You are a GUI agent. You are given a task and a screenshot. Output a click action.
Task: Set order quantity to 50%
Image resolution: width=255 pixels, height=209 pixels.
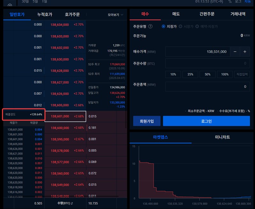tap(208, 74)
